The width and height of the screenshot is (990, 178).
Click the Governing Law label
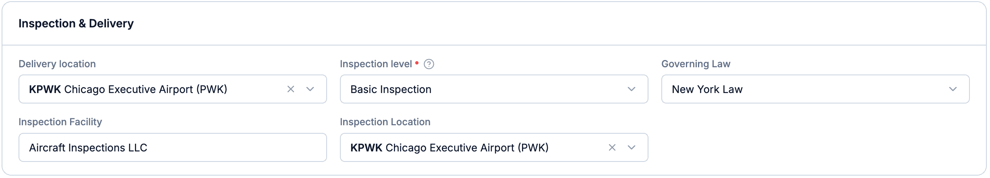tap(696, 64)
